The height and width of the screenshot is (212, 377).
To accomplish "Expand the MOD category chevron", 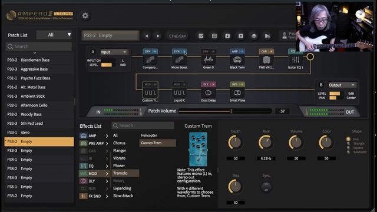I will coord(107,174).
